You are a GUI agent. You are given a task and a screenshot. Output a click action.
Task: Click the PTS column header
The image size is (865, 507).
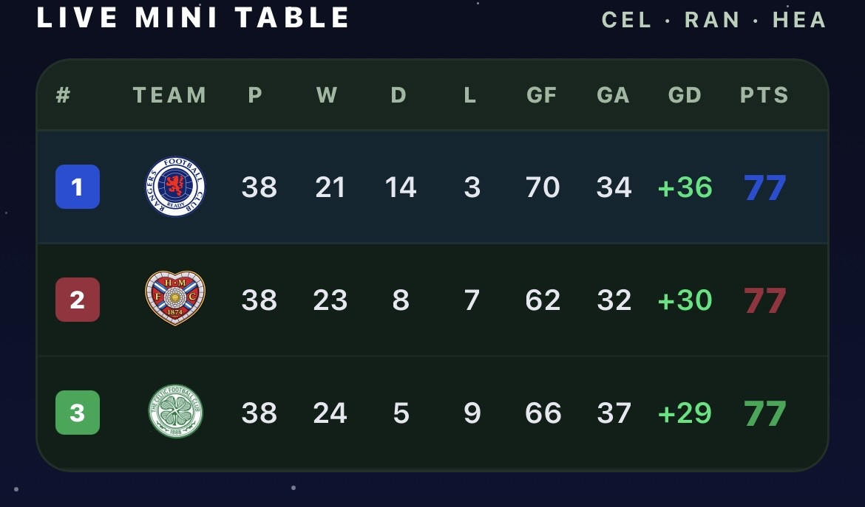[x=764, y=95]
